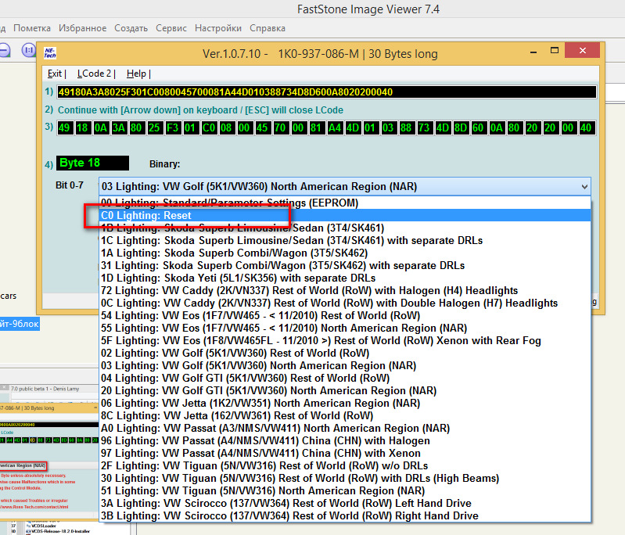Choose 97 VW Passat China with Xenon
This screenshot has width=625, height=535.
(345, 453)
